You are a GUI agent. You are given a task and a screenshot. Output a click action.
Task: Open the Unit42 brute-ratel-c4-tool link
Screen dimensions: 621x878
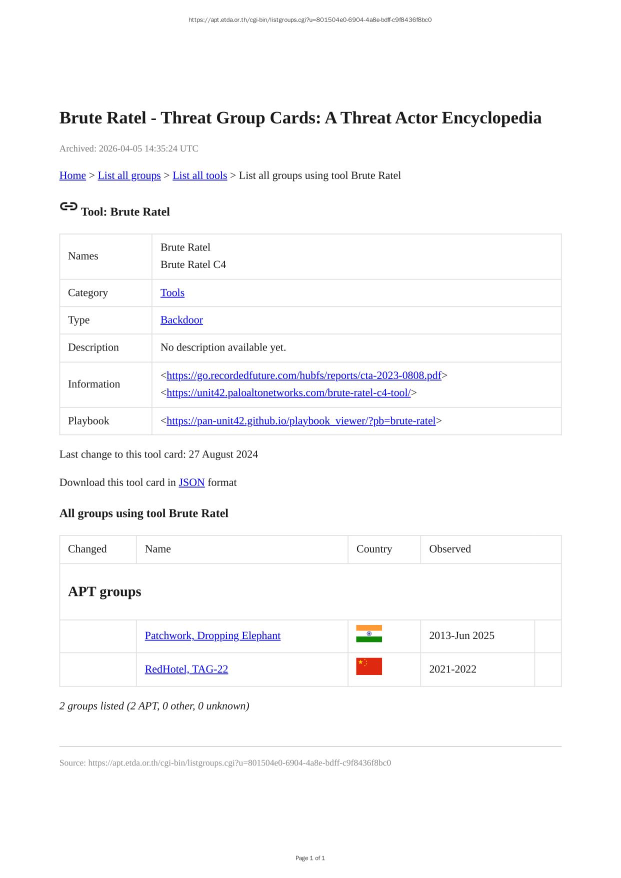pyautogui.click(x=288, y=393)
